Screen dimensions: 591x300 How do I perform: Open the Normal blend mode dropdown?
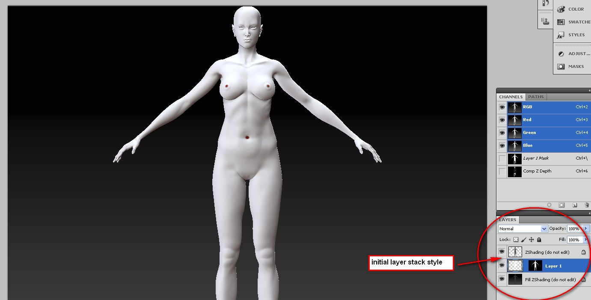[523, 229]
